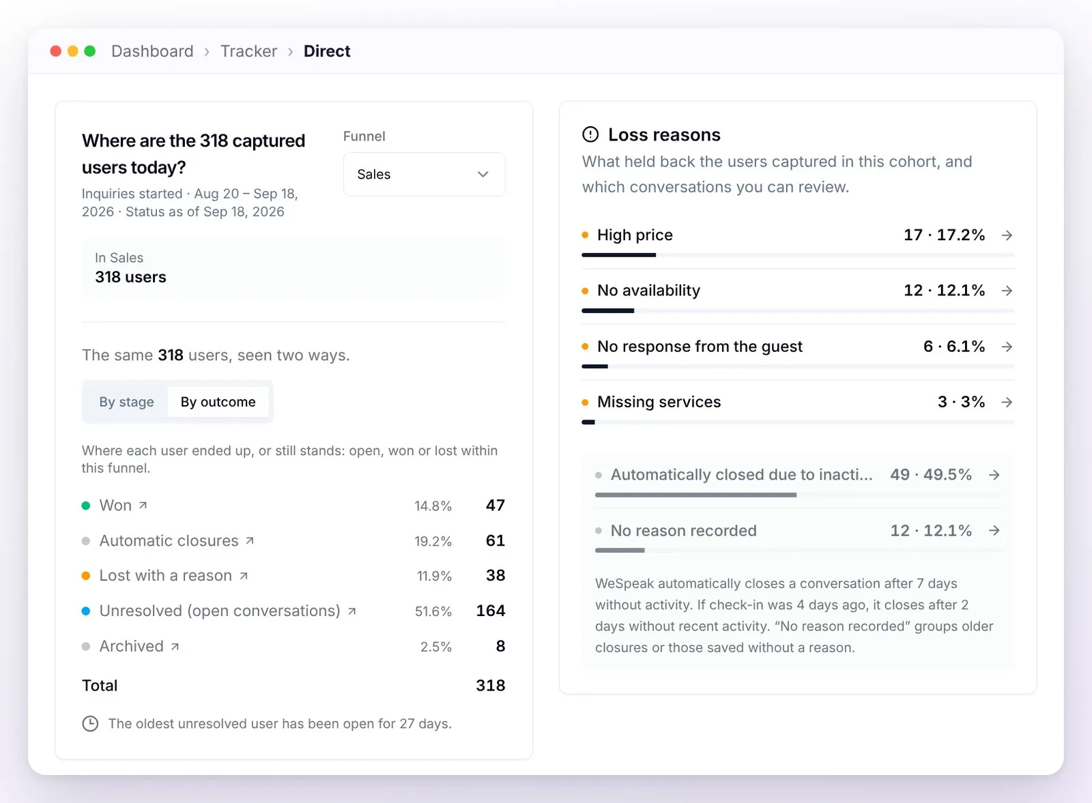Click the 14.8% Won percentage
This screenshot has width=1092, height=803.
pyautogui.click(x=433, y=506)
